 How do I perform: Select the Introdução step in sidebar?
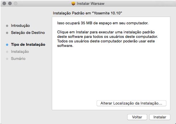click(20, 26)
